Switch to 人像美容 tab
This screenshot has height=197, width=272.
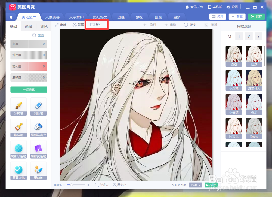pyautogui.click(x=52, y=17)
